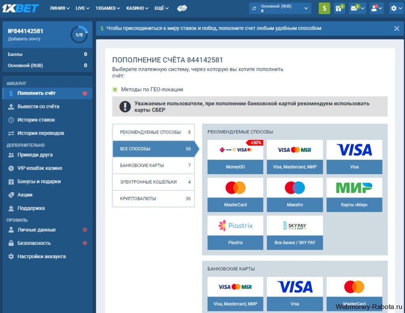
Task: Click the exclamation warning icon in СБЕР notice
Action: 125,107
